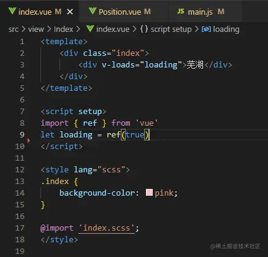Close the index.vue tab
Viewport: 268px width, 257px height.
pyautogui.click(x=70, y=12)
